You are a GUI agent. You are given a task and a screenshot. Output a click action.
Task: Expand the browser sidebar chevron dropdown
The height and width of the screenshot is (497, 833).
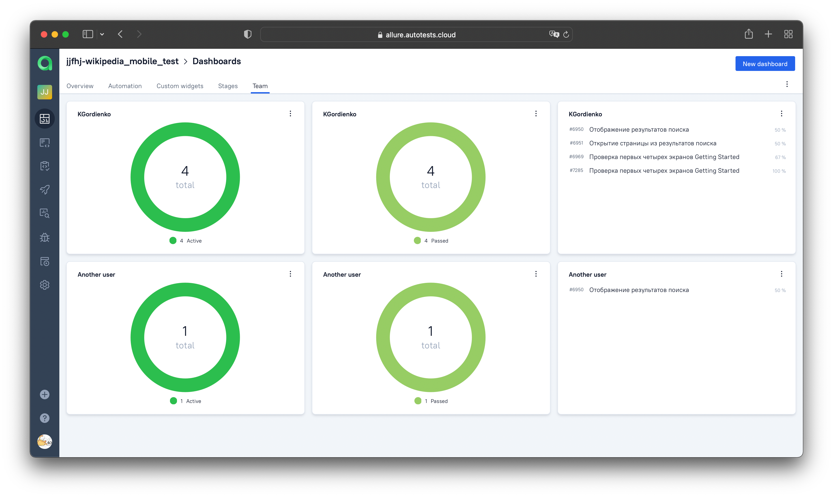tap(102, 34)
